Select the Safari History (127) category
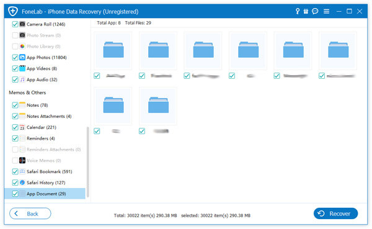Screen dimensions: 372x229 point(46,182)
